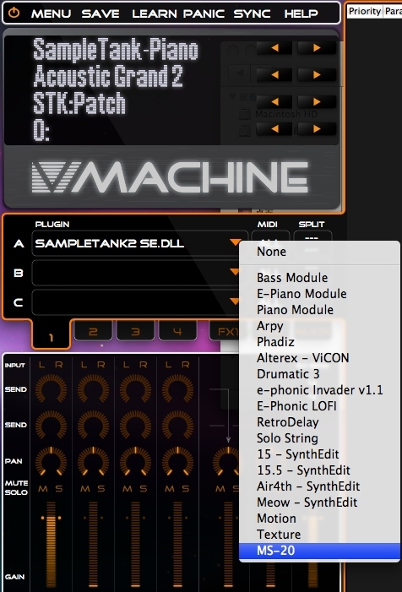Click the SAVE button
Screen dimensions: 402x592
click(100, 14)
